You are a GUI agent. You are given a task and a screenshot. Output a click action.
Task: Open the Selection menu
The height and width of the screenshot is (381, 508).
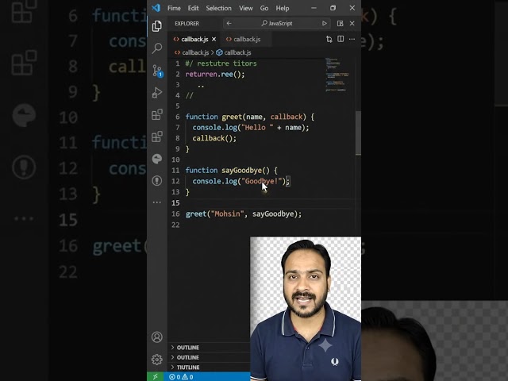pos(219,8)
